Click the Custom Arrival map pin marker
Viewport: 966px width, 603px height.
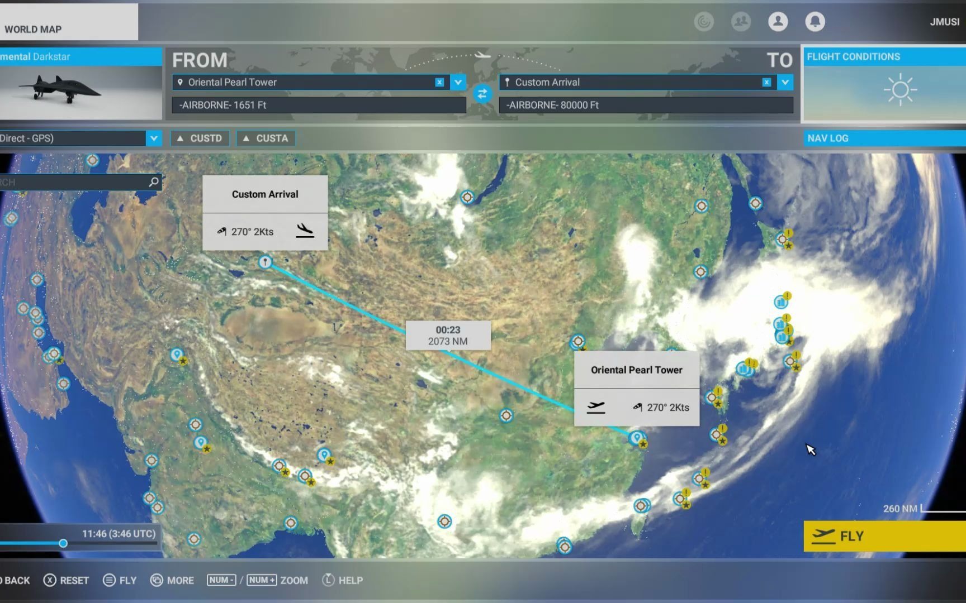(265, 261)
